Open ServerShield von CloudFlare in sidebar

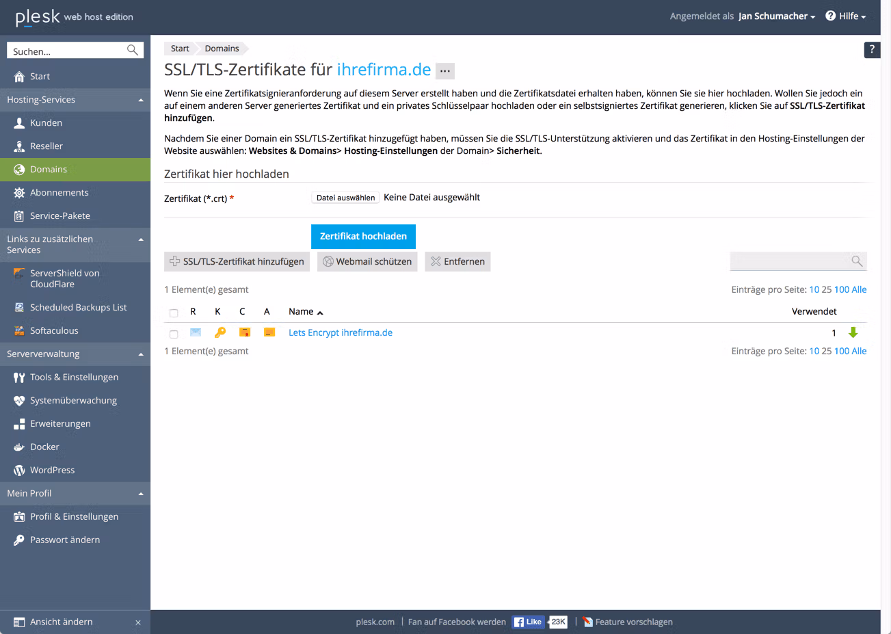click(x=64, y=278)
